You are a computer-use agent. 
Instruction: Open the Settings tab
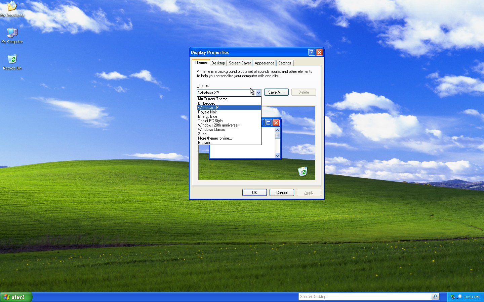[x=285, y=63]
